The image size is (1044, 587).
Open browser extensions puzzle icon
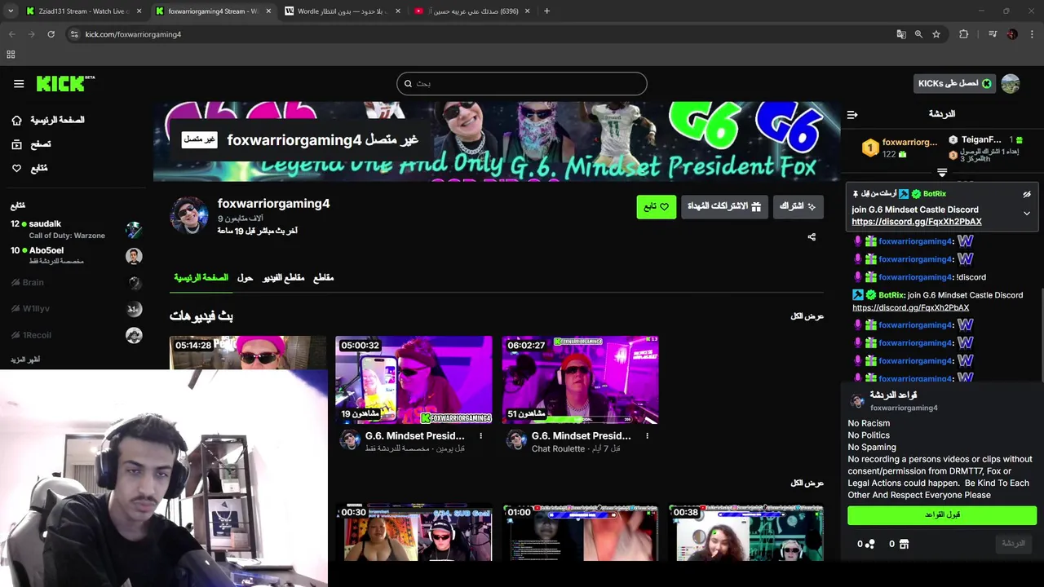point(964,34)
